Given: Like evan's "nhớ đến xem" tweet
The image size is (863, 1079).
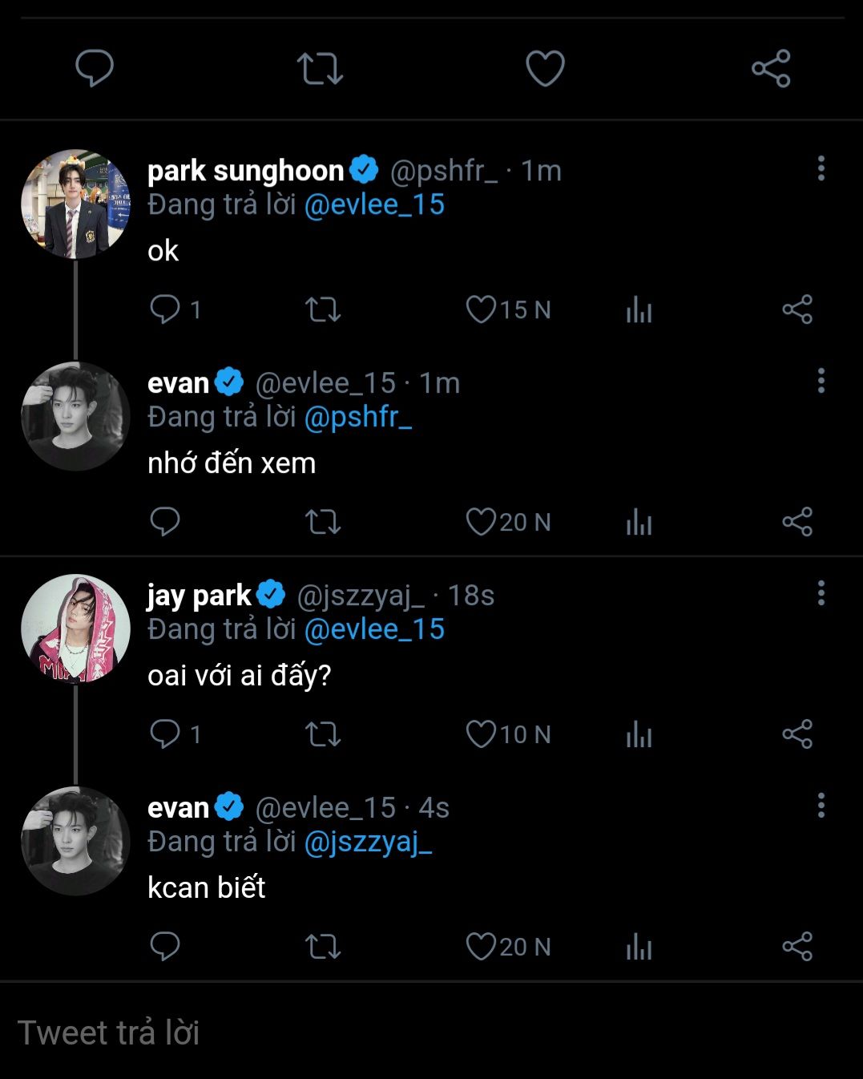Looking at the screenshot, I should [x=482, y=522].
